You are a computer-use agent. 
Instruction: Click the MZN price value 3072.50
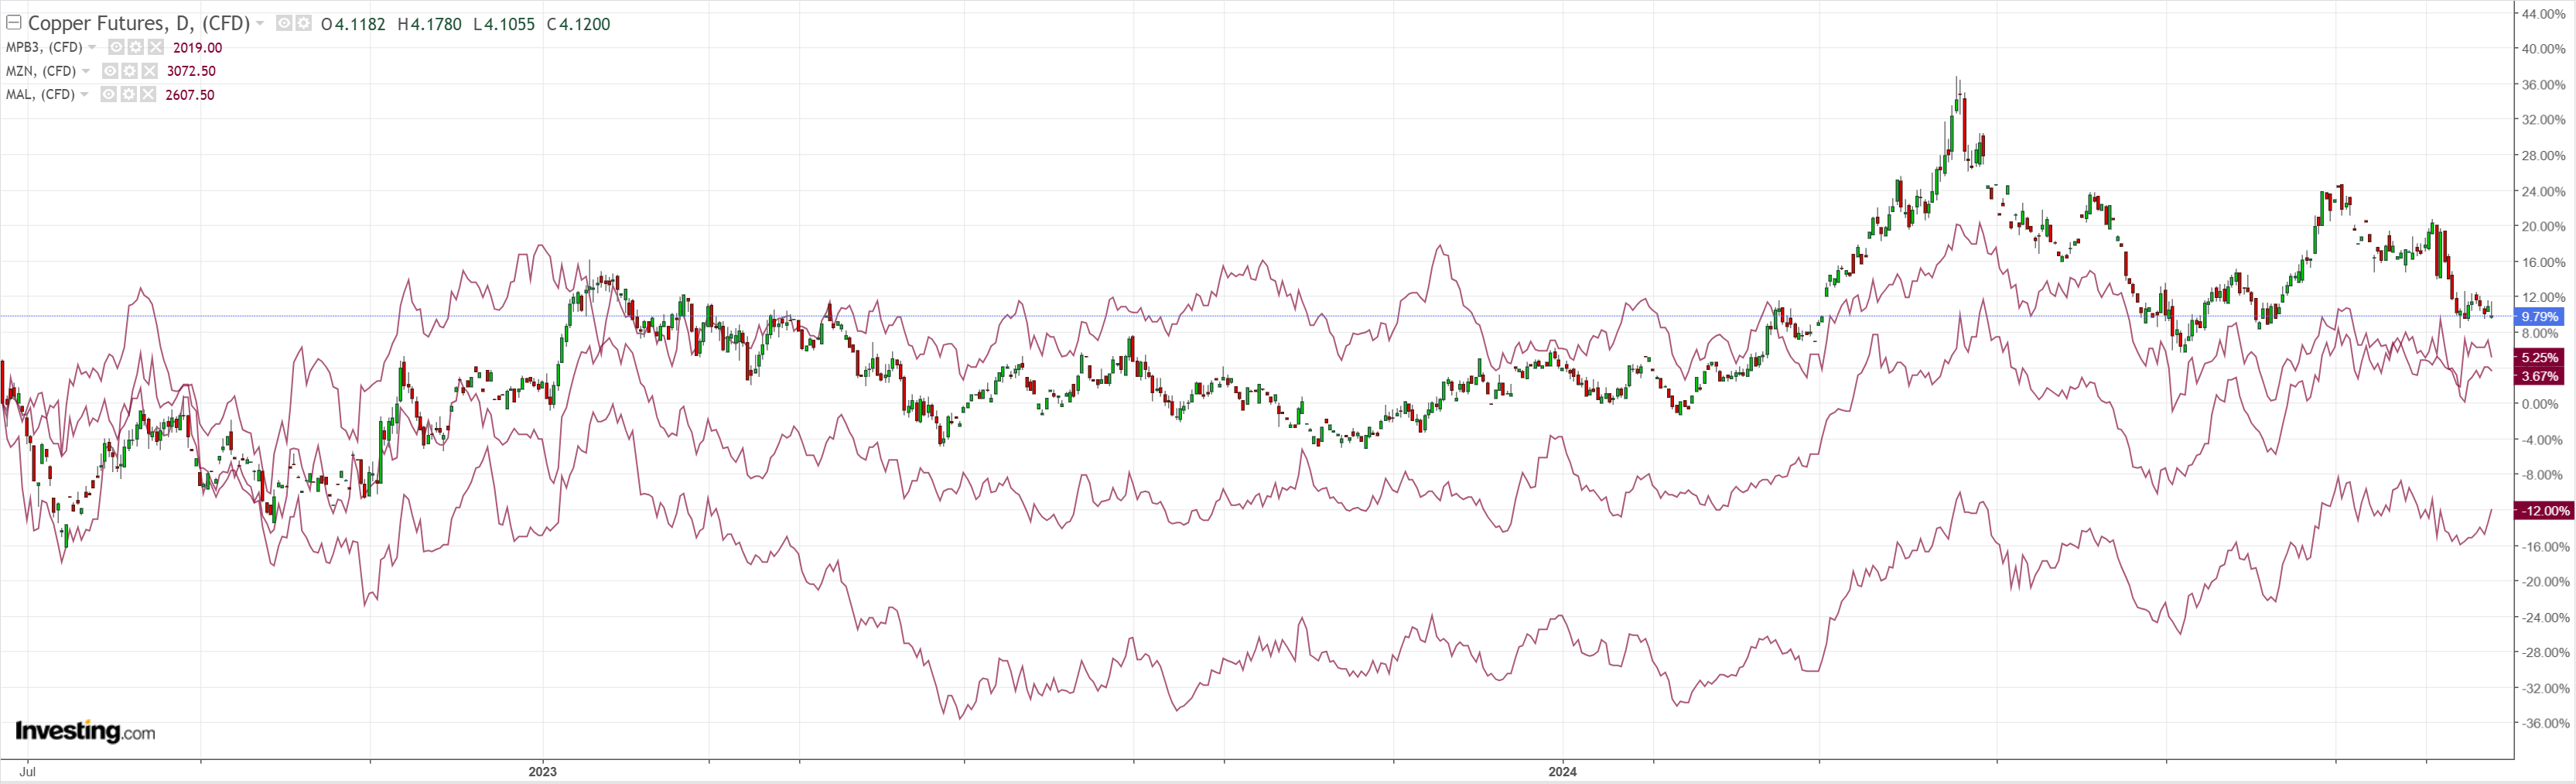[x=191, y=71]
